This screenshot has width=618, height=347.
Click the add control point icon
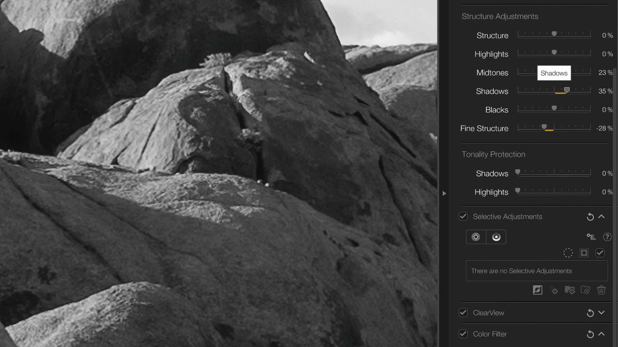[x=554, y=290]
